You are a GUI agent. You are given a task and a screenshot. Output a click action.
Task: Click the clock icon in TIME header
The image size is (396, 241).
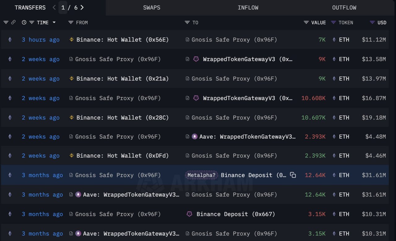tap(24, 23)
